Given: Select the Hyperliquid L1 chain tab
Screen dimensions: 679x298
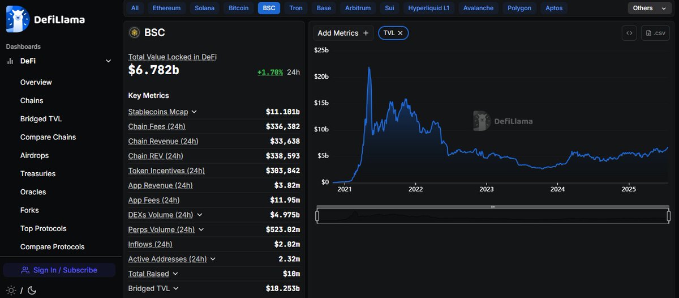Looking at the screenshot, I should [x=430, y=8].
